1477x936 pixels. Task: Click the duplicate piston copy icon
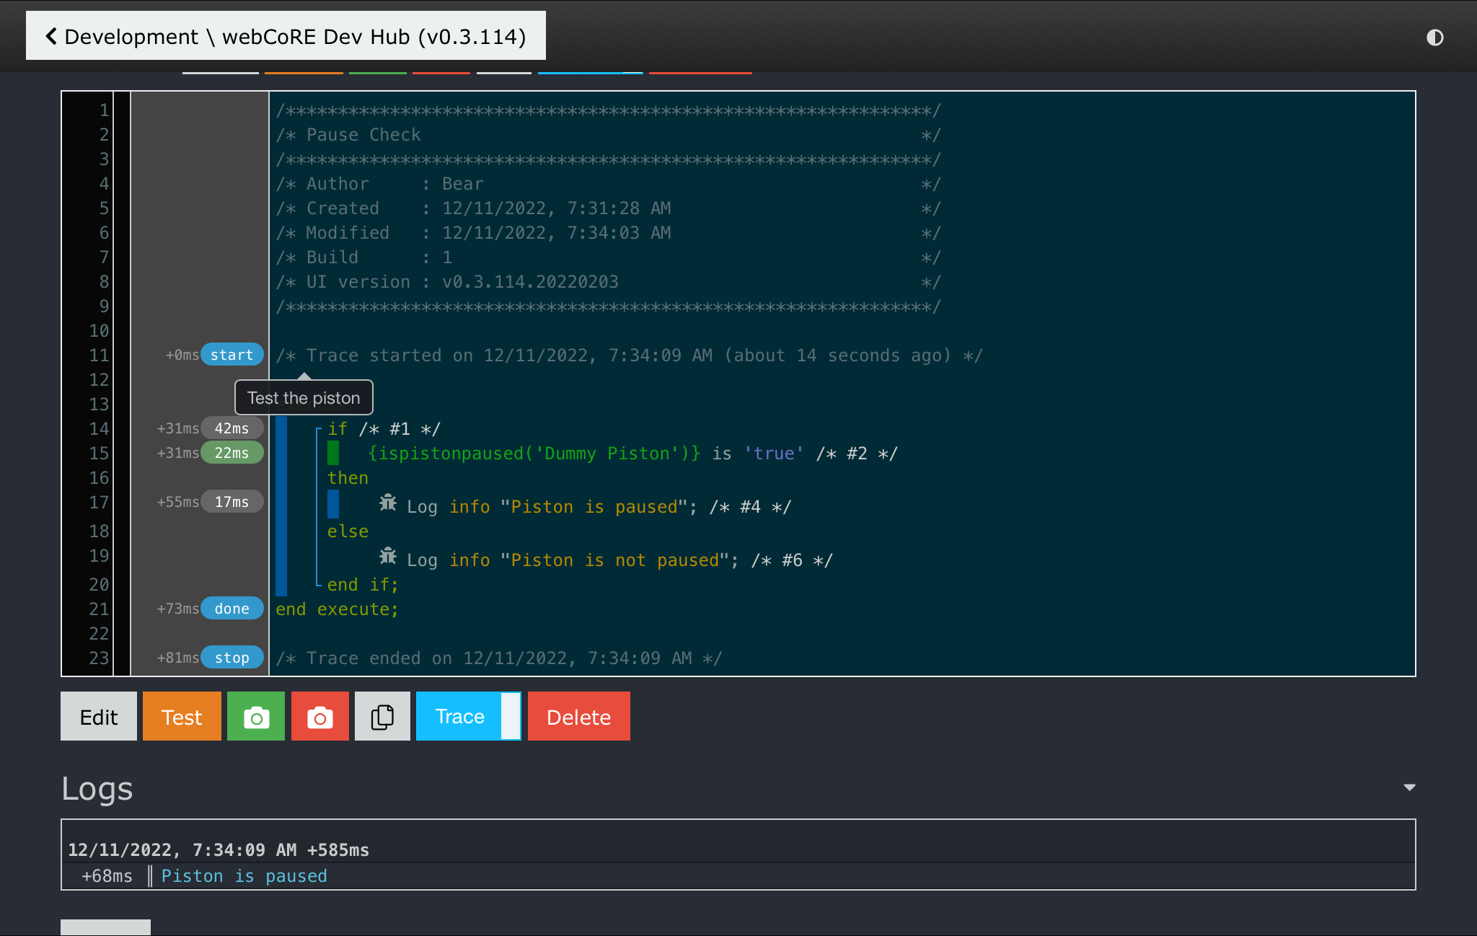382,717
